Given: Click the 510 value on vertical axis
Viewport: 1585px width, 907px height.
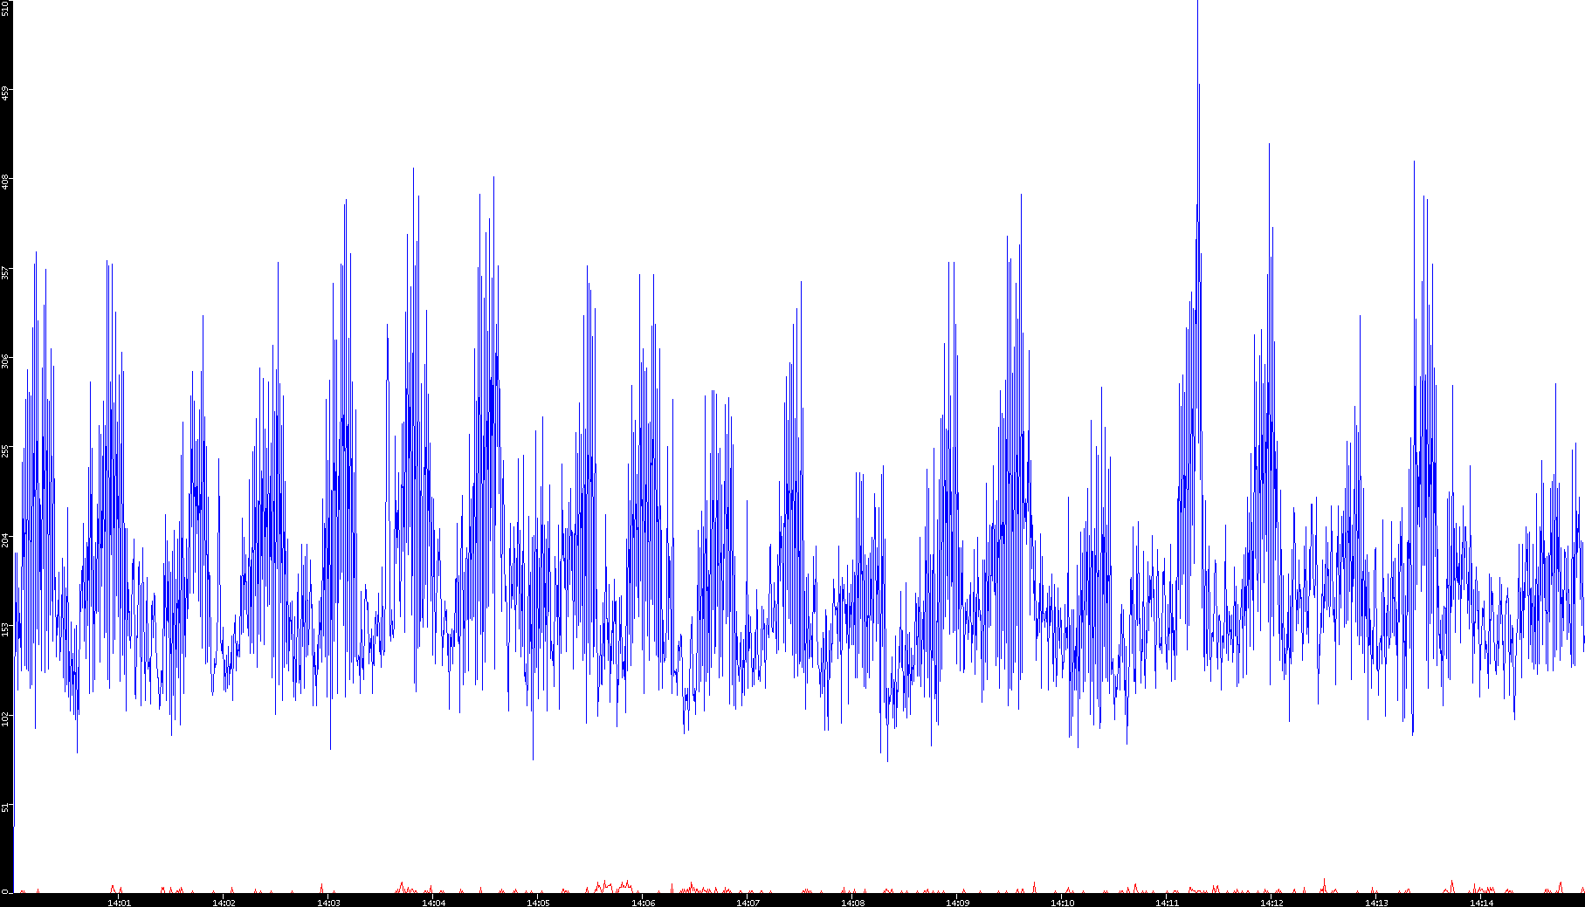Looking at the screenshot, I should 5,8.
